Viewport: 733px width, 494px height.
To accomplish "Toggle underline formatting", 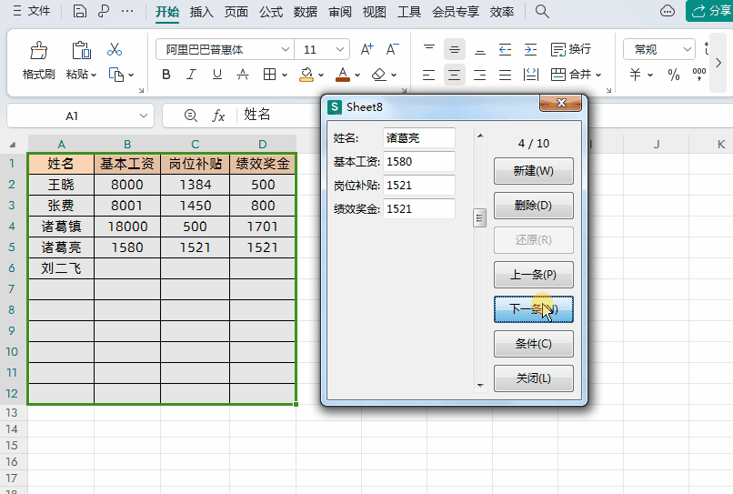I will click(217, 75).
